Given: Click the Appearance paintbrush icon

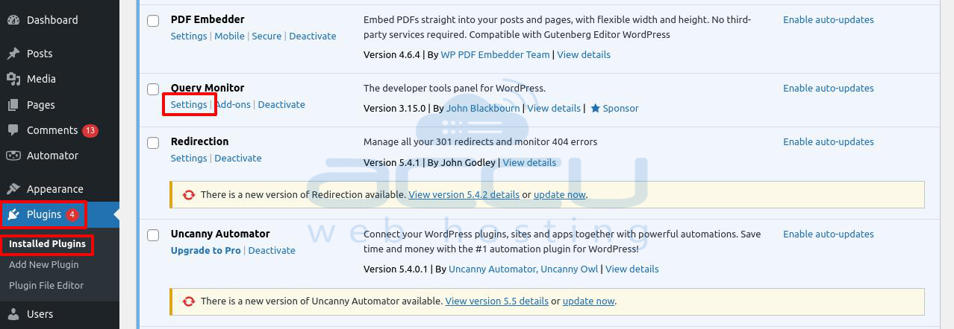Looking at the screenshot, I should tap(13, 189).
